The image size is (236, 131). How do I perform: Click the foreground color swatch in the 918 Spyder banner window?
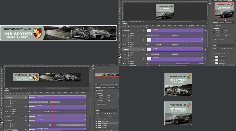[1, 122]
